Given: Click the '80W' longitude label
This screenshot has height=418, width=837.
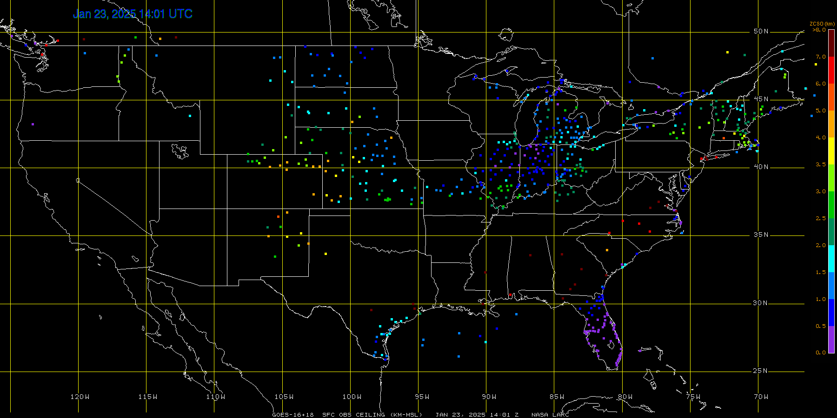Looking at the screenshot, I should click(625, 397).
